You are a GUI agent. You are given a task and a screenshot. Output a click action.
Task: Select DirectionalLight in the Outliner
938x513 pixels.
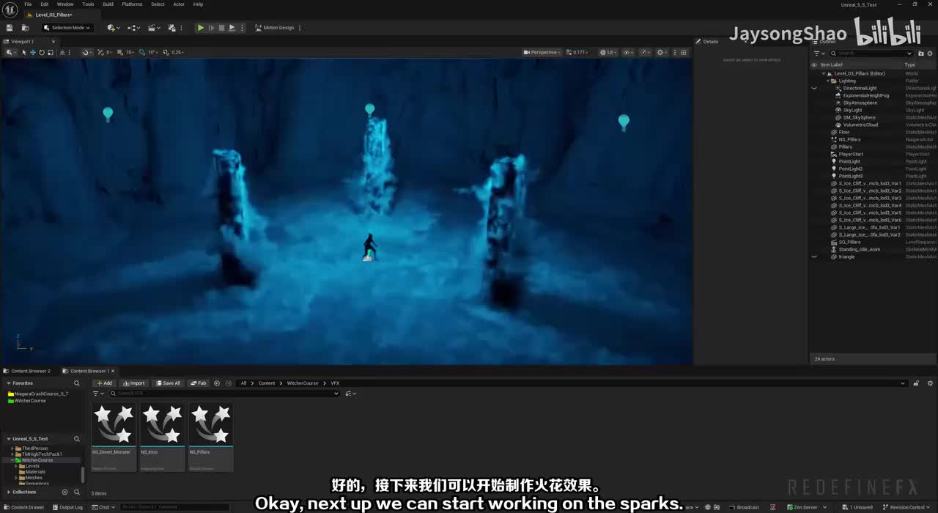859,88
